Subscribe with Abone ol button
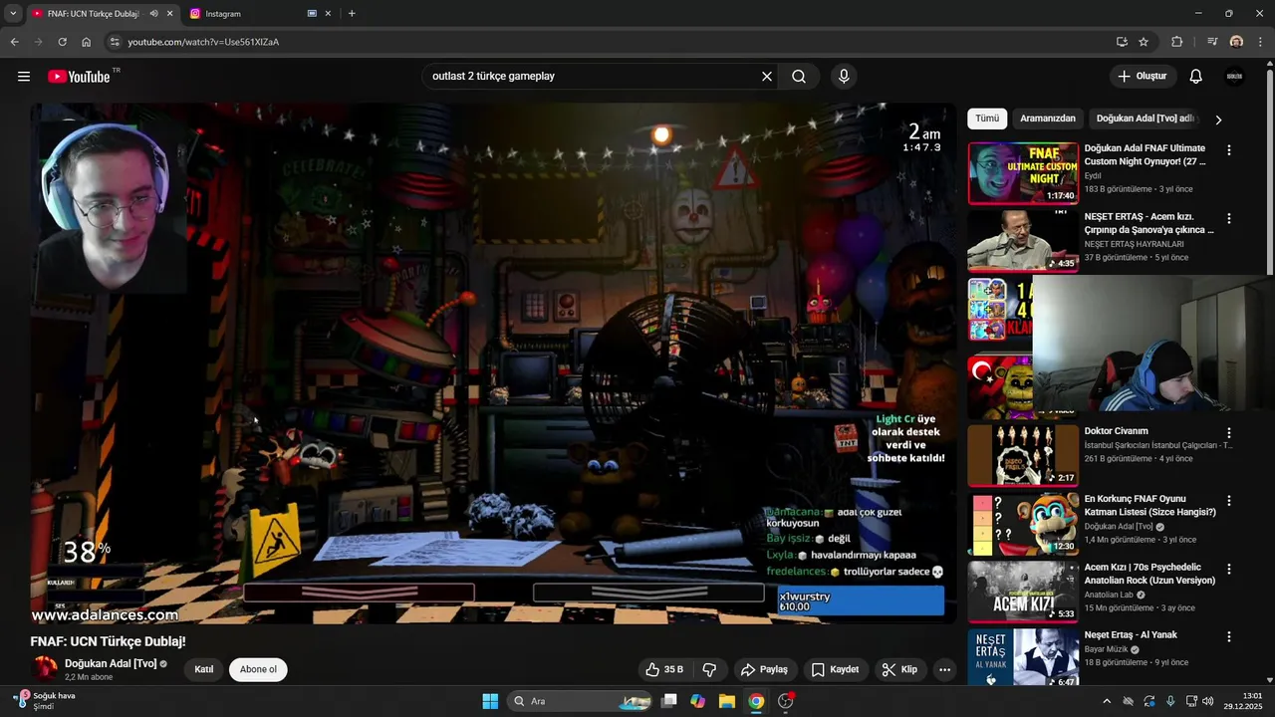This screenshot has height=717, width=1275. (258, 669)
